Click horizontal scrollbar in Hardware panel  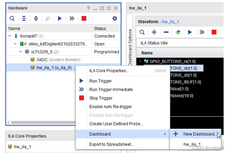click(x=43, y=122)
